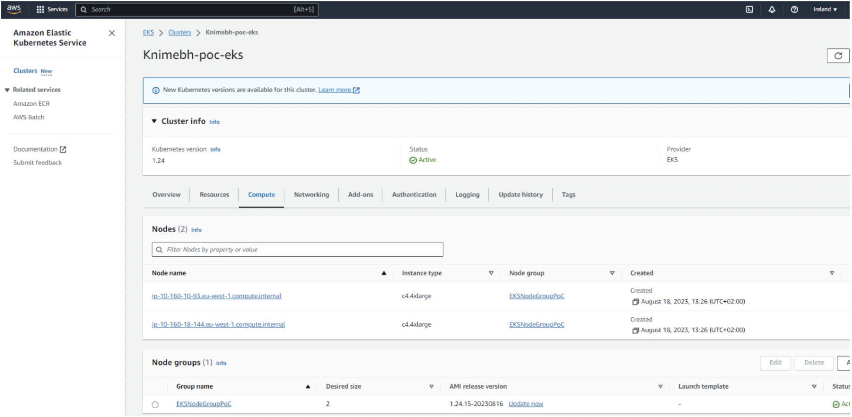Screen dimensions: 852x417
Task: Refresh the cluster page with the reload button
Action: coord(838,56)
